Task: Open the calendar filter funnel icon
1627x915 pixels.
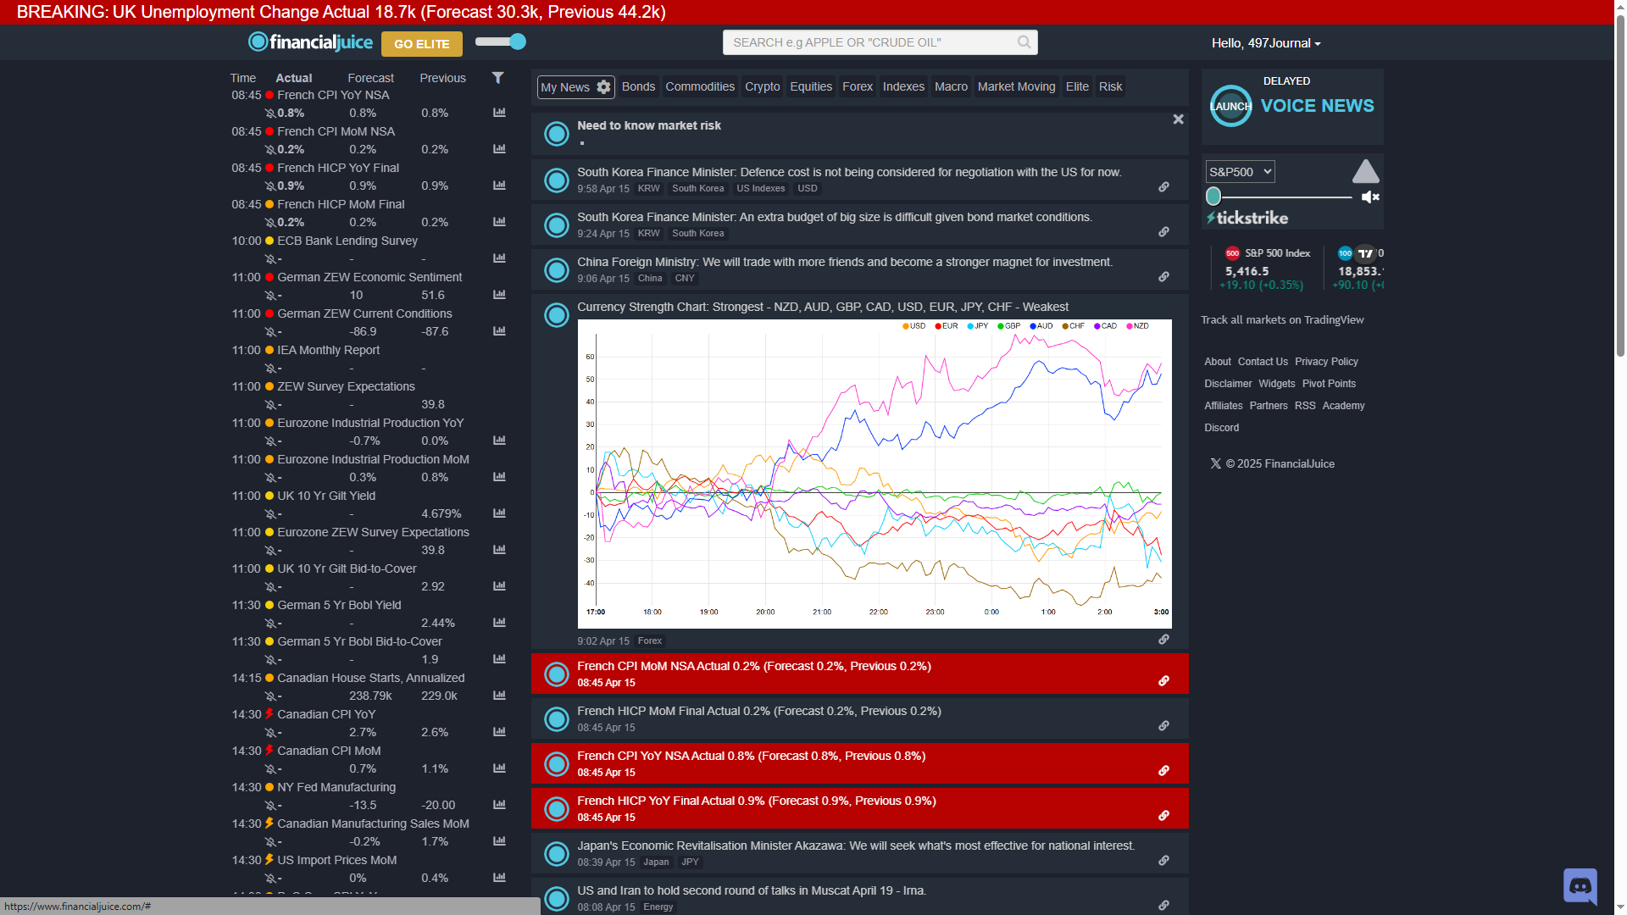Action: tap(498, 78)
